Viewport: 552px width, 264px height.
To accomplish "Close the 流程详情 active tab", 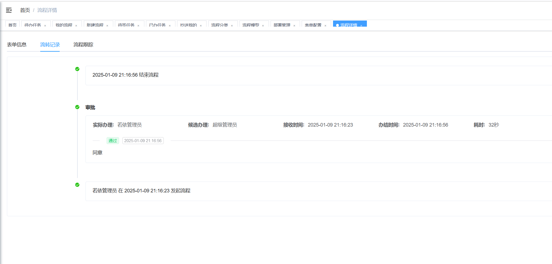I will pos(361,26).
